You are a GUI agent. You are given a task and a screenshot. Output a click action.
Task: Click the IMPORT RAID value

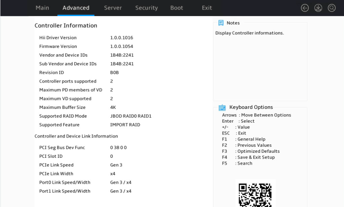tap(125, 125)
